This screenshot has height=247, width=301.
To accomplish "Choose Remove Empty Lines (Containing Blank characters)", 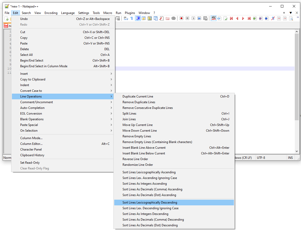I will (x=174, y=142).
